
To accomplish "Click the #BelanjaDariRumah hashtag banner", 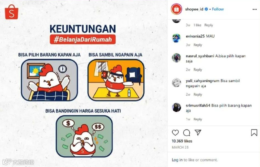I will 83,39.
